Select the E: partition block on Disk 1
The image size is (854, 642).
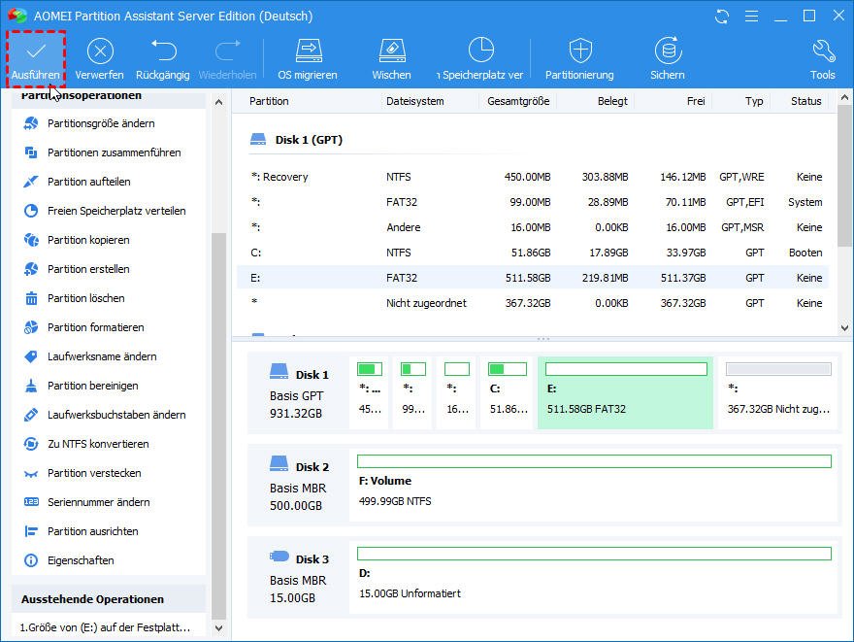pyautogui.click(x=625, y=391)
